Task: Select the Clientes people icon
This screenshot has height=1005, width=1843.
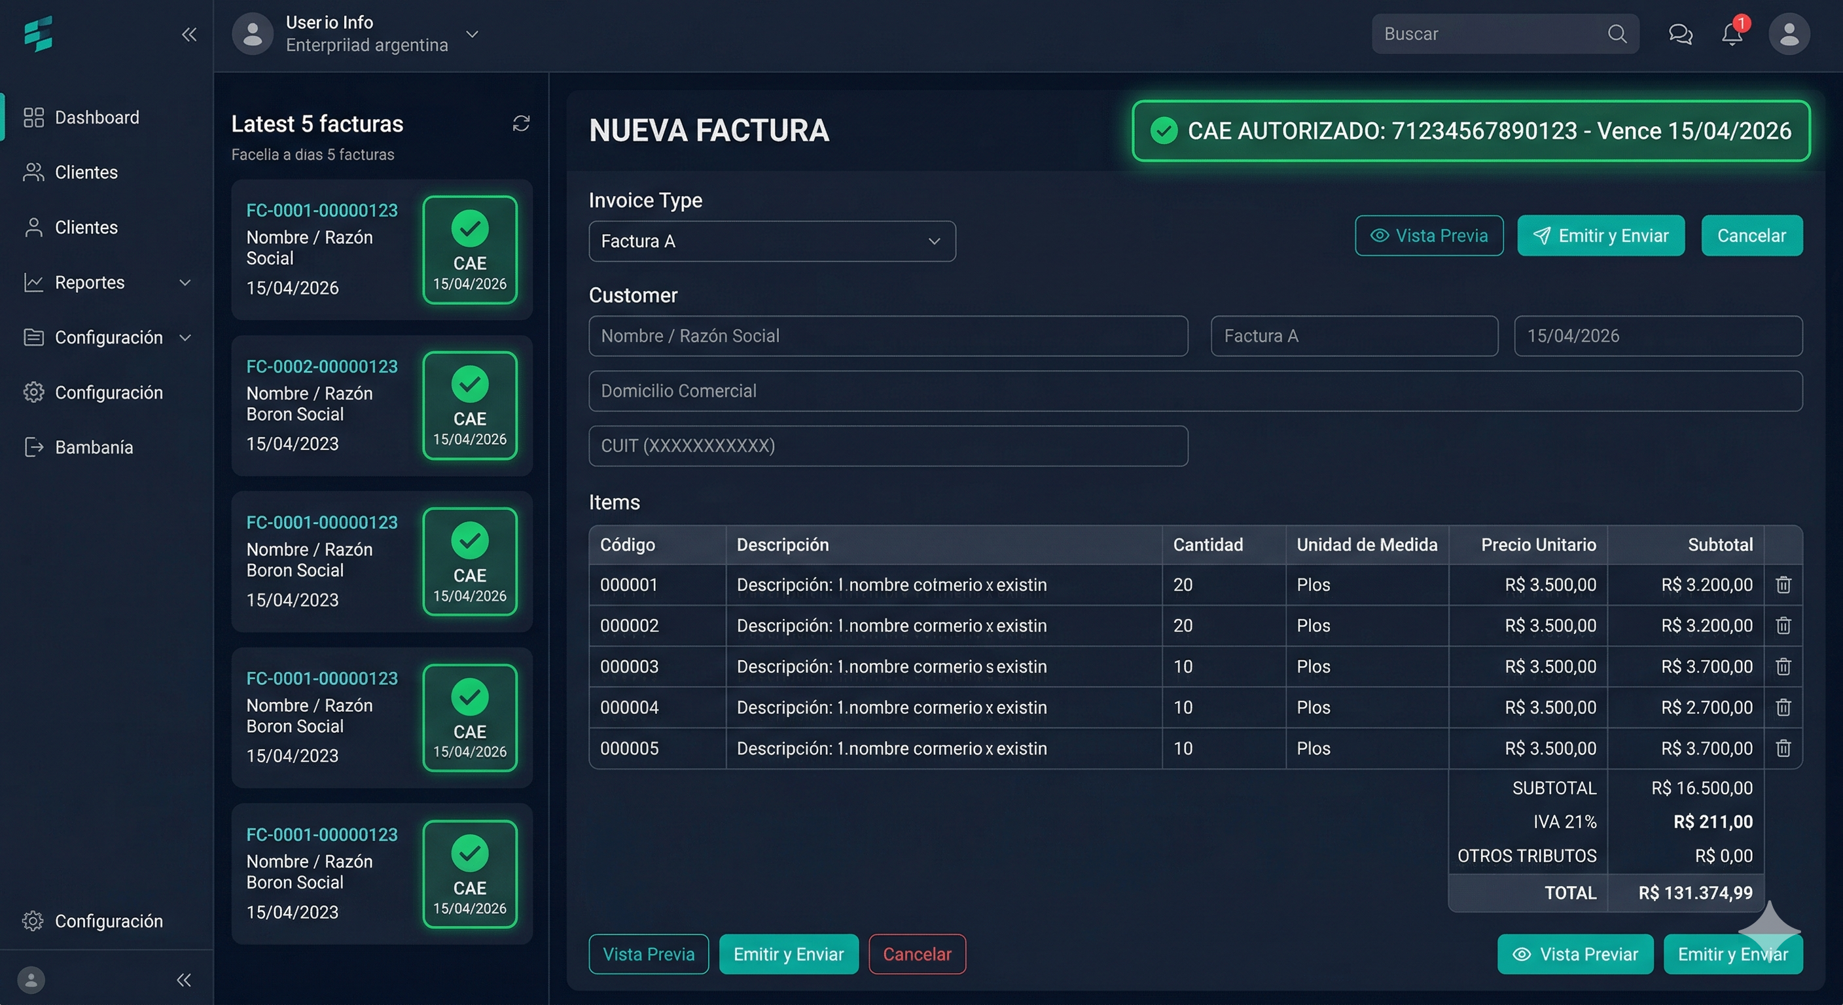Action: coord(33,171)
